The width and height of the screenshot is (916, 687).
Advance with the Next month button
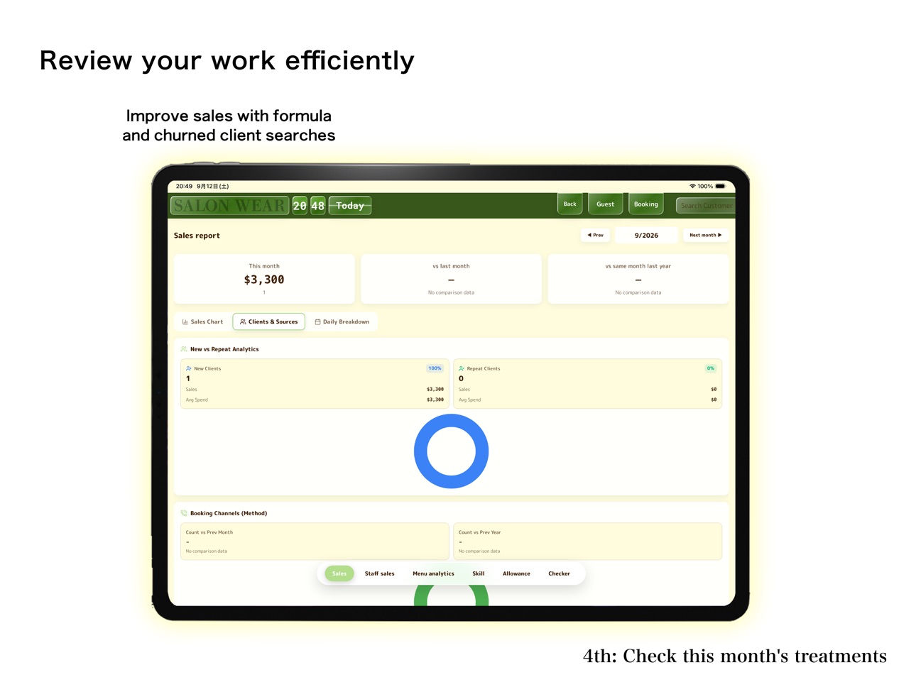(705, 235)
